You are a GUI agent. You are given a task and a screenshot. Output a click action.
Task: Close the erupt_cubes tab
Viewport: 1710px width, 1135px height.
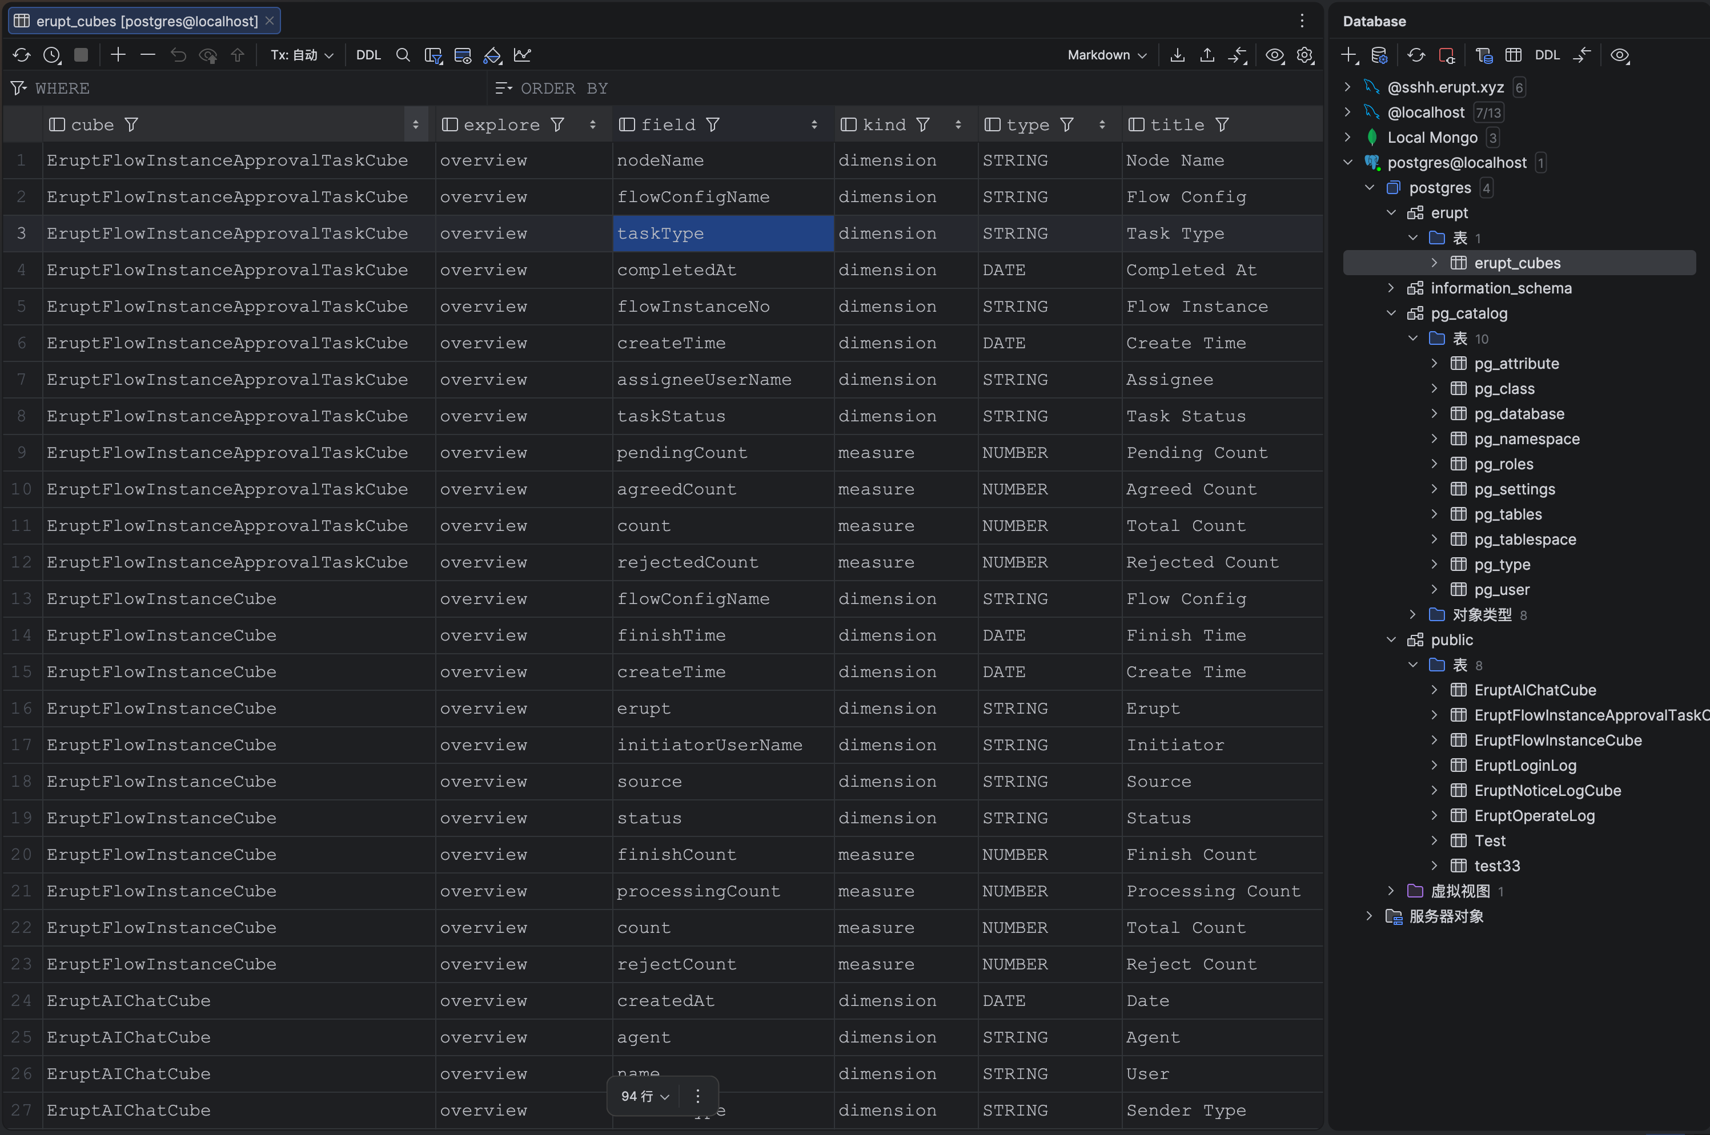270,21
